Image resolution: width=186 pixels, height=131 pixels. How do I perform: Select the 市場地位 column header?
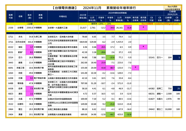[63, 17]
